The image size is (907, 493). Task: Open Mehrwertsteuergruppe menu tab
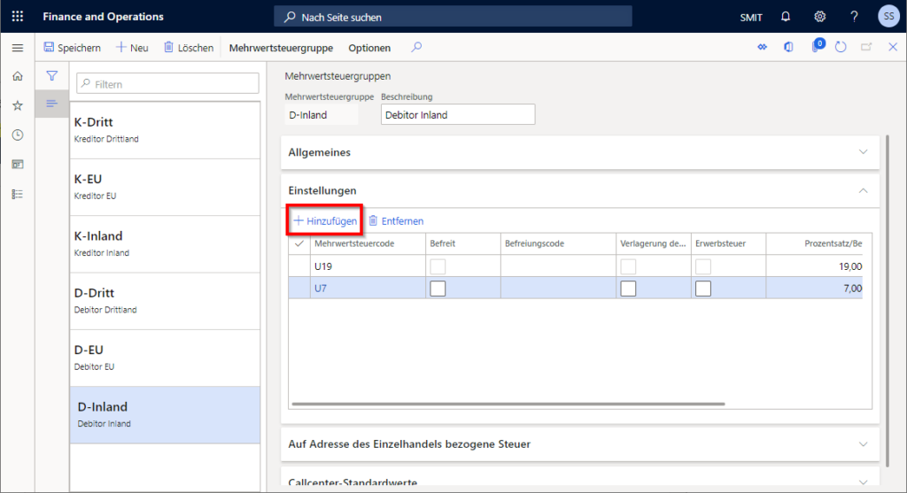point(281,48)
